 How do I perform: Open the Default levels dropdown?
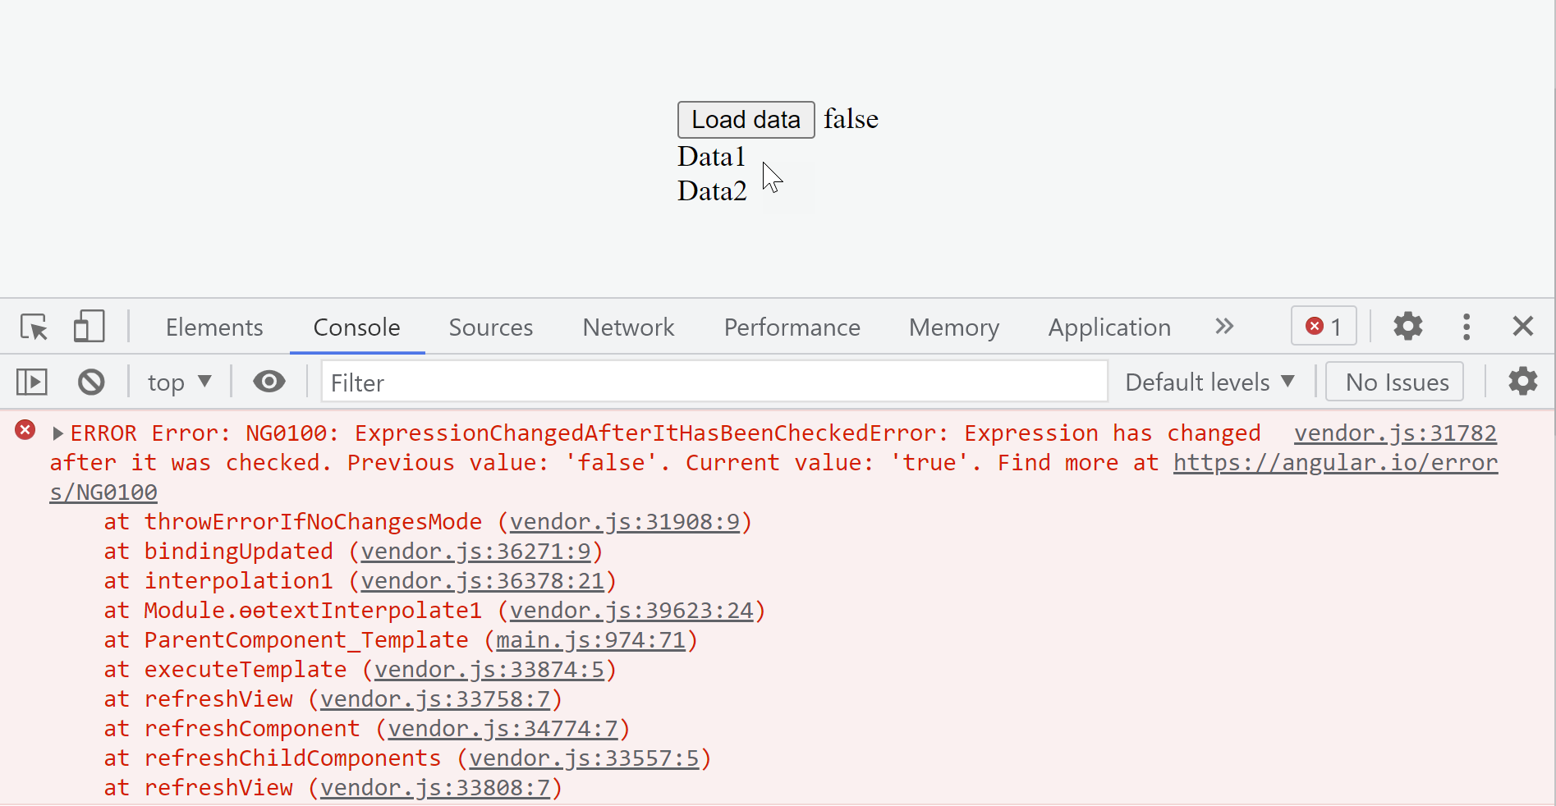(1209, 382)
